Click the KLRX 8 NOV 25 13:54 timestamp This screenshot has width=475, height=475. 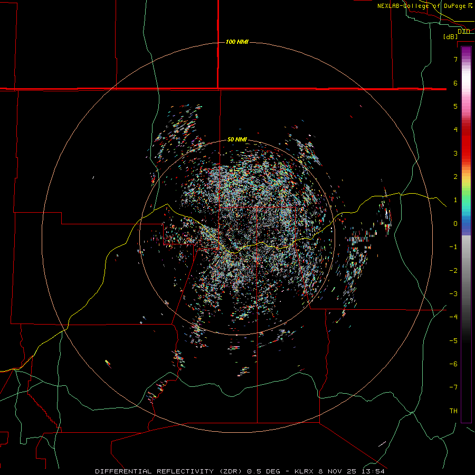tap(339, 471)
